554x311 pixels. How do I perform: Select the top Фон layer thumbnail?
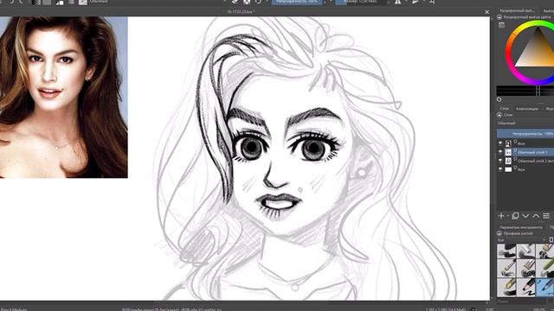pos(508,143)
